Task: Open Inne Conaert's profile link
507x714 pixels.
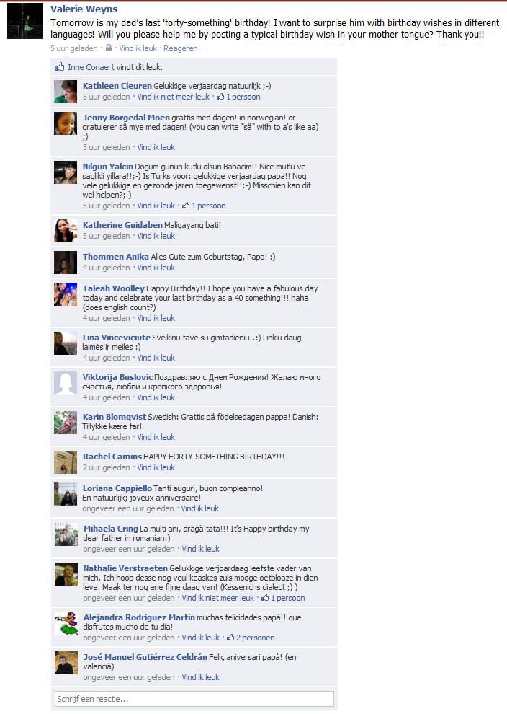Action: click(x=91, y=67)
